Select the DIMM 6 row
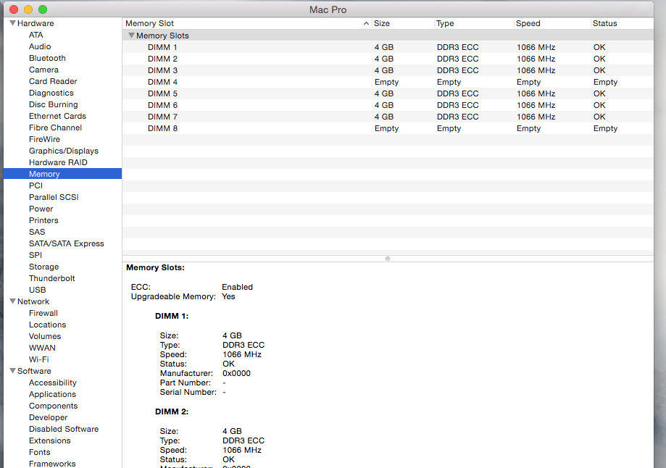 point(388,105)
